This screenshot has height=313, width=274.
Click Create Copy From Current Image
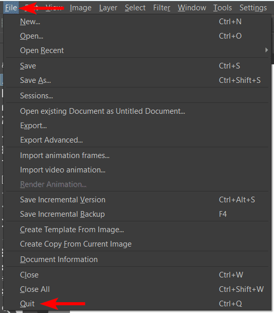(x=137, y=244)
